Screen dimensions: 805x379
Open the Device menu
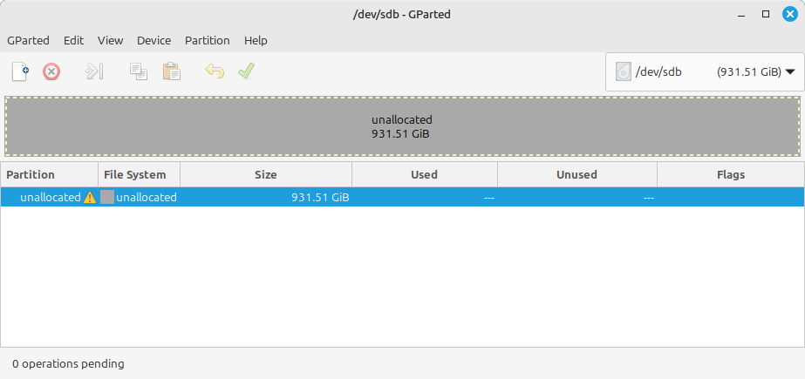(x=154, y=41)
